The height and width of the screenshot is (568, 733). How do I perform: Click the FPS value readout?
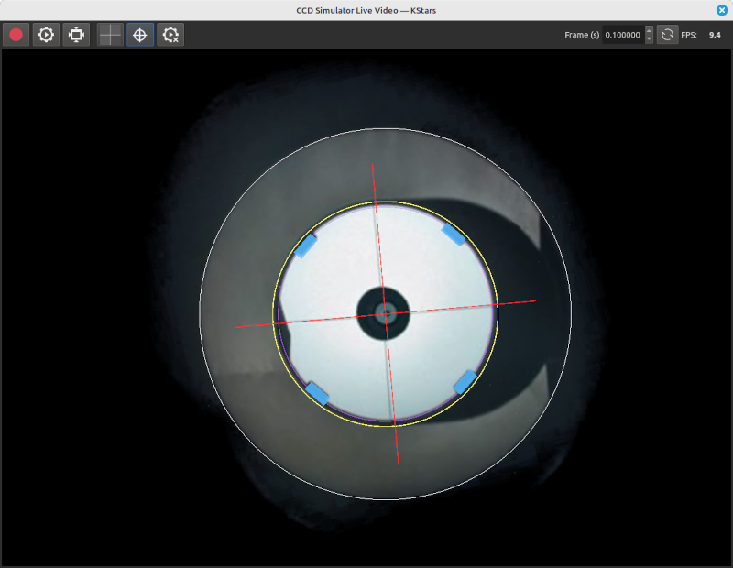pos(715,35)
